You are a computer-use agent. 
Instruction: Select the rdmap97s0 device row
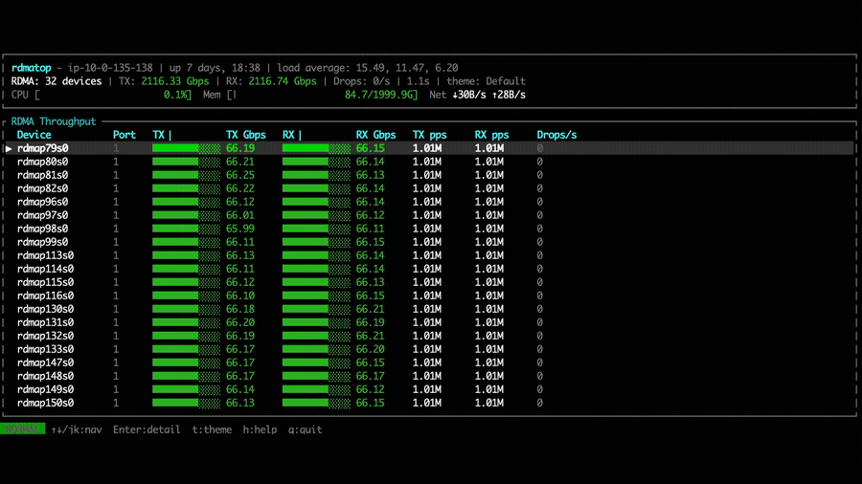coord(429,215)
